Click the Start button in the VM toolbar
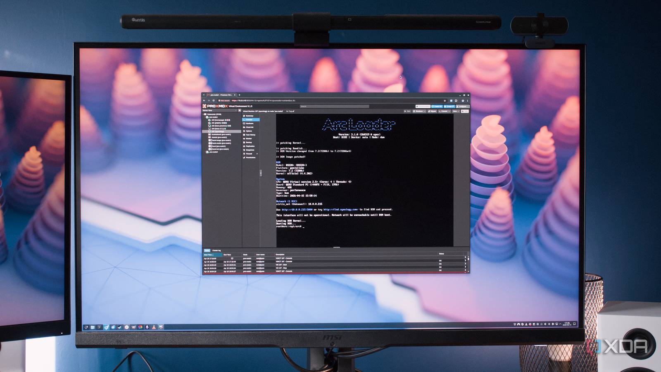661x372 pixels. click(x=408, y=111)
